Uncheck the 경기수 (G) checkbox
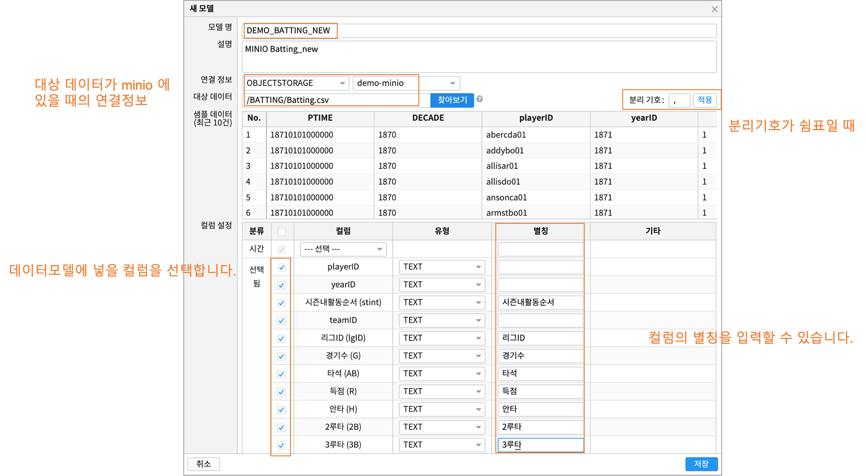 tap(282, 357)
